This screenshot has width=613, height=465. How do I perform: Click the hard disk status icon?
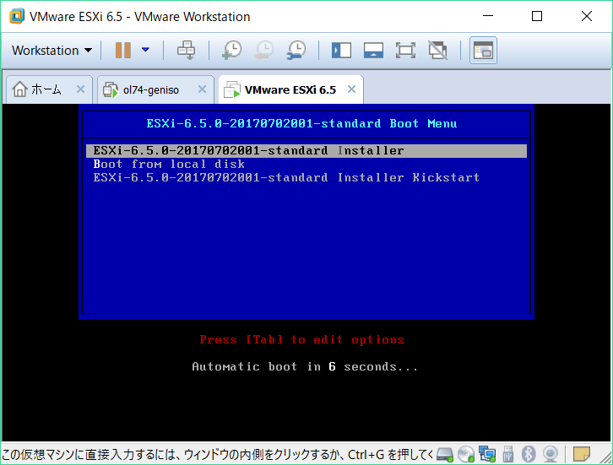point(444,454)
